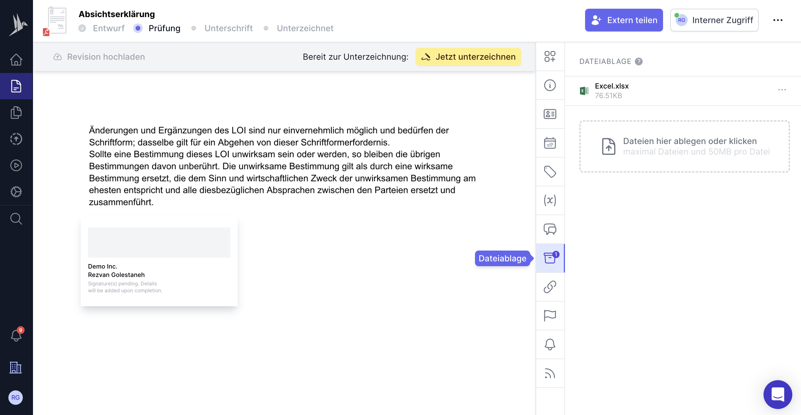The image size is (801, 415).
Task: Open the RG user avatar in the left sidebar
Action: [x=16, y=397]
